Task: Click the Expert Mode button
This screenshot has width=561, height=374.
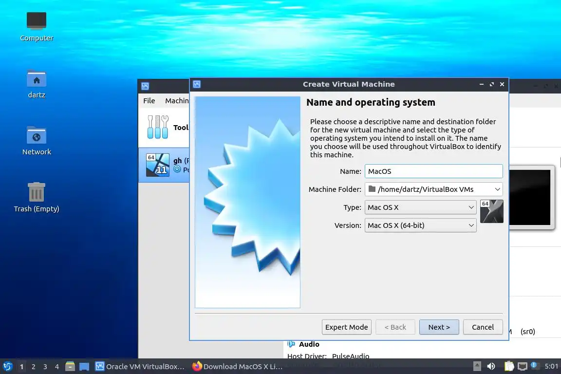Action: coord(346,327)
